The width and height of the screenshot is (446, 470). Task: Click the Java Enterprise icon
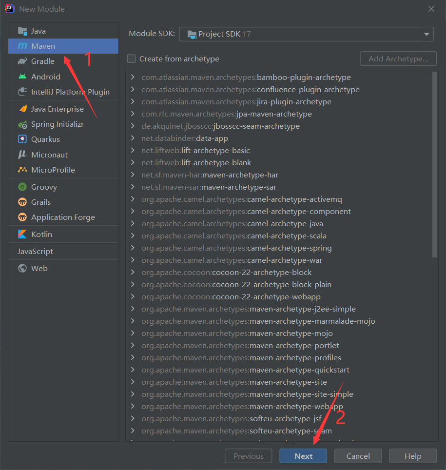click(x=23, y=109)
